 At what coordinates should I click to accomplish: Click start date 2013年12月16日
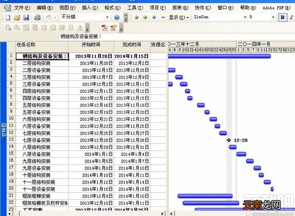coord(91,105)
